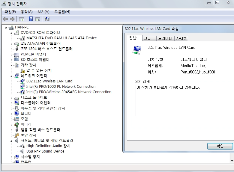234x172 pixels.
Task: Click the 마우스 및 기타 포인팅 장치 icon
Action: (x=17, y=108)
